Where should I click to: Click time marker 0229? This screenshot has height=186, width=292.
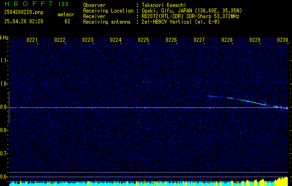(255, 40)
